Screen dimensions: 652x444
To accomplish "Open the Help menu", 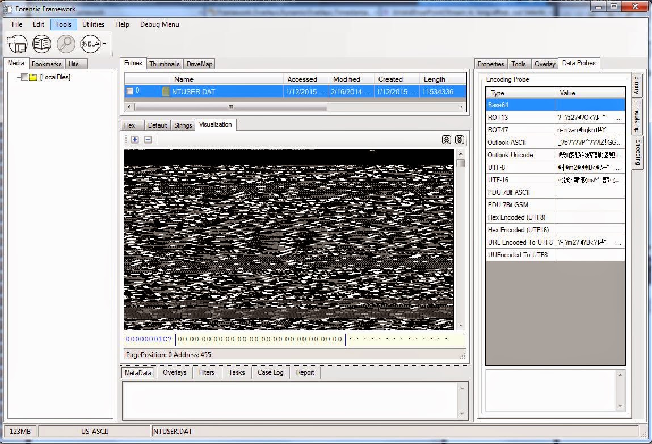I will [x=122, y=24].
